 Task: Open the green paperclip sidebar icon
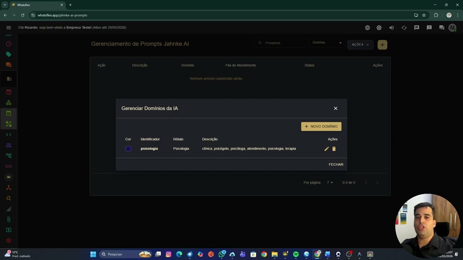pos(9,219)
